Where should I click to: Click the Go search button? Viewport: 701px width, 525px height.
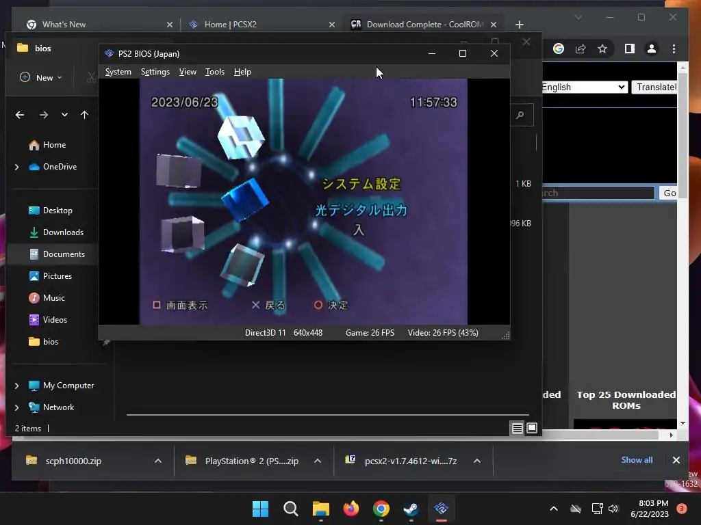point(669,193)
